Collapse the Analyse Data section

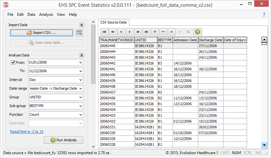click(x=81, y=55)
